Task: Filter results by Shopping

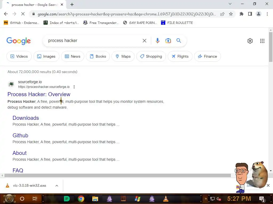Action: pos(151,56)
